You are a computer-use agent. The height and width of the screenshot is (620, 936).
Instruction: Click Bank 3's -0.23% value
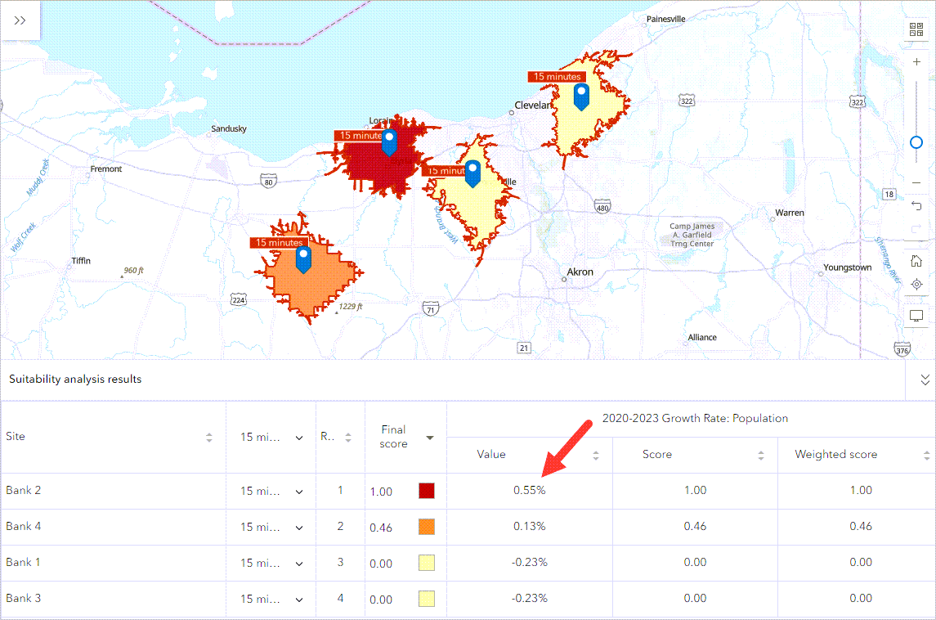tap(530, 598)
